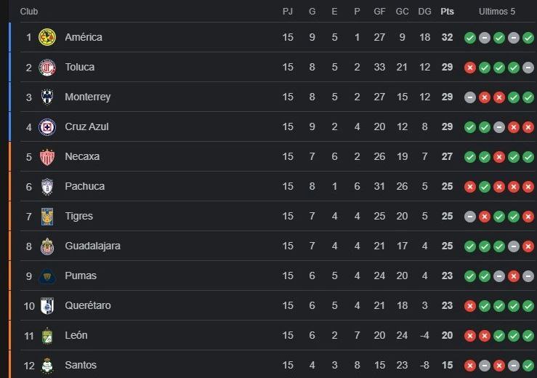Select the Cruz Azul team name
Screen dimensions: 537x378
[x=86, y=126]
